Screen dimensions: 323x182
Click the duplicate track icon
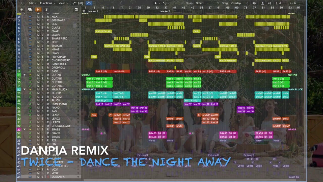coord(30,9)
